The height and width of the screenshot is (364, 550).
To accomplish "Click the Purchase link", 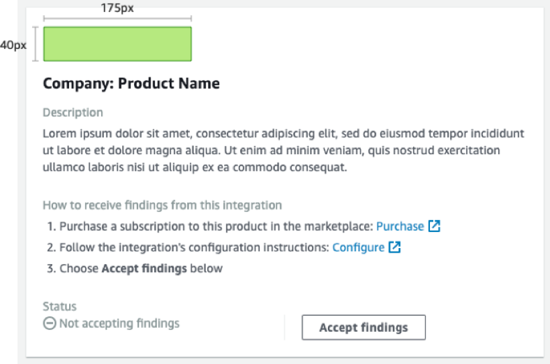I will tap(400, 227).
